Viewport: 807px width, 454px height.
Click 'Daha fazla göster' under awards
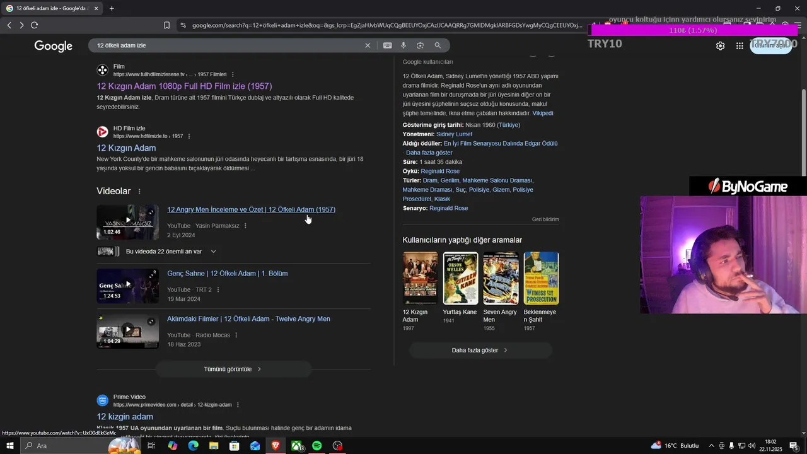click(429, 153)
